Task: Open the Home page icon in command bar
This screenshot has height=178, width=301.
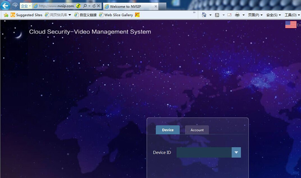Action: [x=204, y=15]
